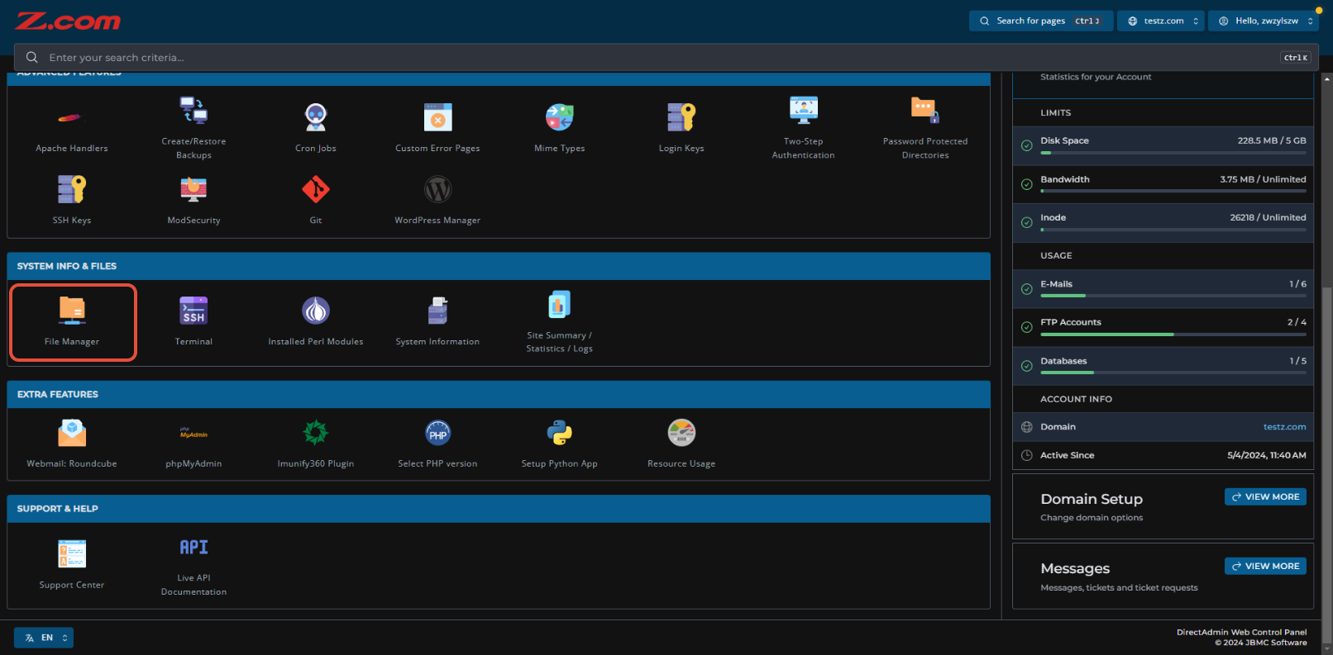Viewport: 1333px width, 655px height.
Task: View Resource Usage
Action: click(x=681, y=444)
